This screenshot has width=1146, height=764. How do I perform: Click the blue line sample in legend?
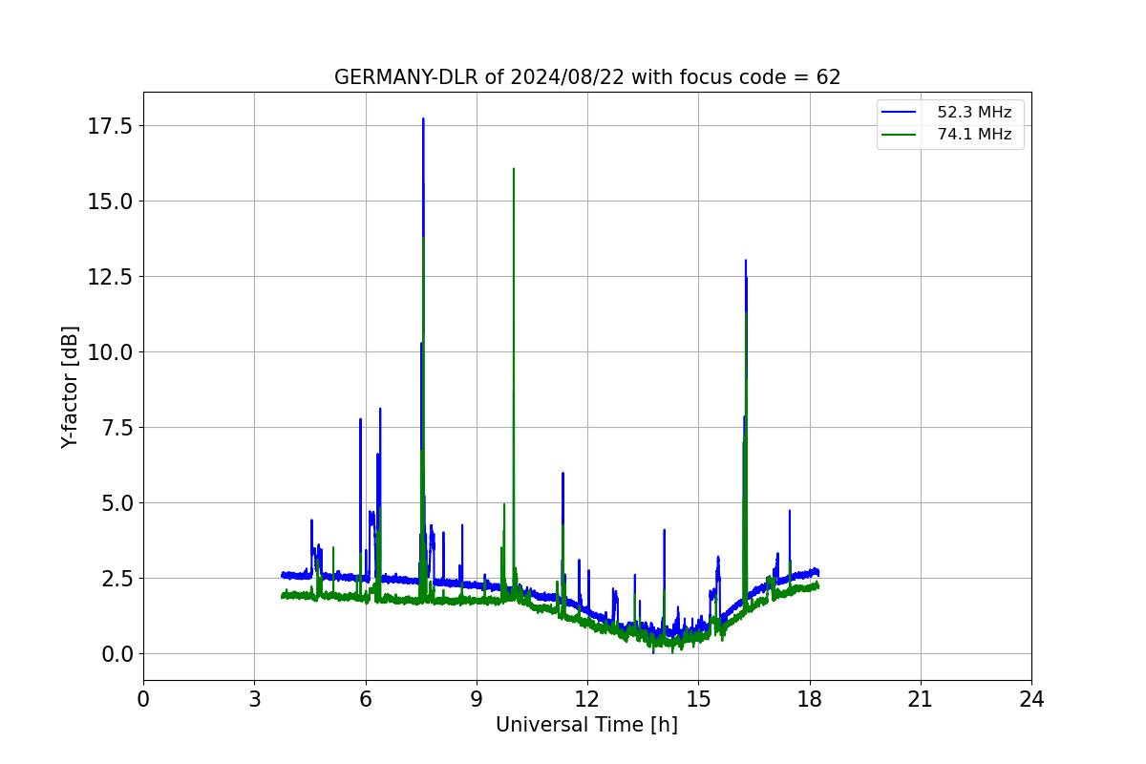[x=900, y=113]
